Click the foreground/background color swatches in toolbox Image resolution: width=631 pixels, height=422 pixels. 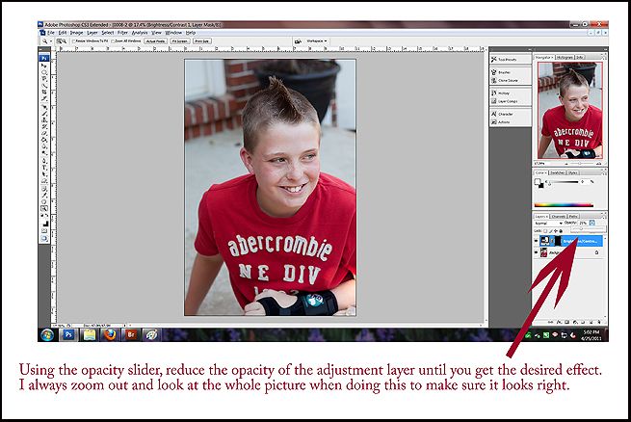click(44, 223)
